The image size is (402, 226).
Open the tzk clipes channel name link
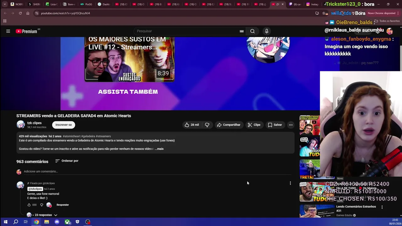click(x=34, y=123)
